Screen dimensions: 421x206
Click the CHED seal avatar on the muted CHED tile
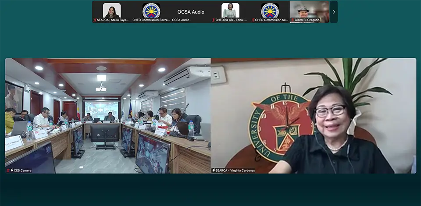270,10
